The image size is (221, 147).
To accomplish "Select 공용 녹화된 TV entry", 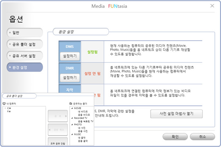I will pyautogui.click(x=86, y=121).
